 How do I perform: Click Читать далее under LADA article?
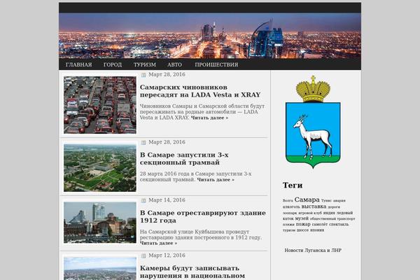[x=209, y=118]
